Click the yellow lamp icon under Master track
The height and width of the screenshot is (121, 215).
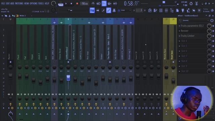[10, 104]
